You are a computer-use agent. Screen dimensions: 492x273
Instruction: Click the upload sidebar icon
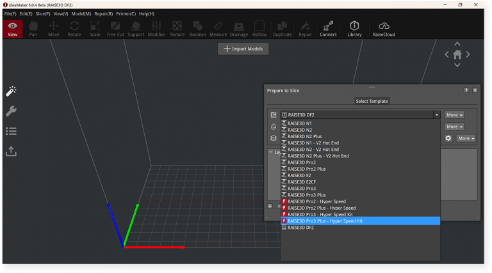tap(11, 152)
